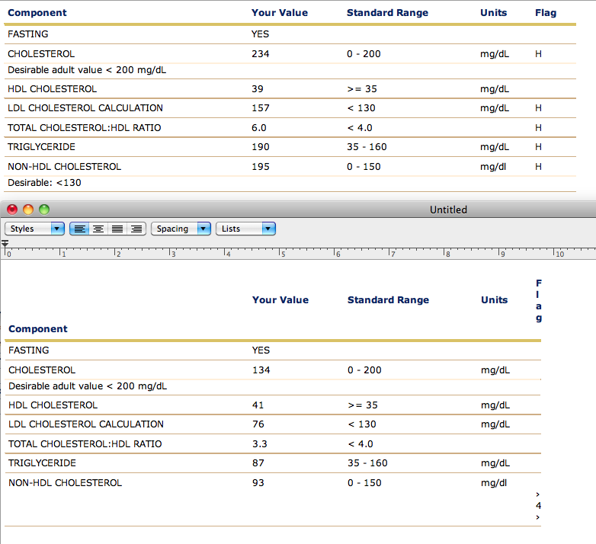Click the Component header in the document

[x=38, y=329]
